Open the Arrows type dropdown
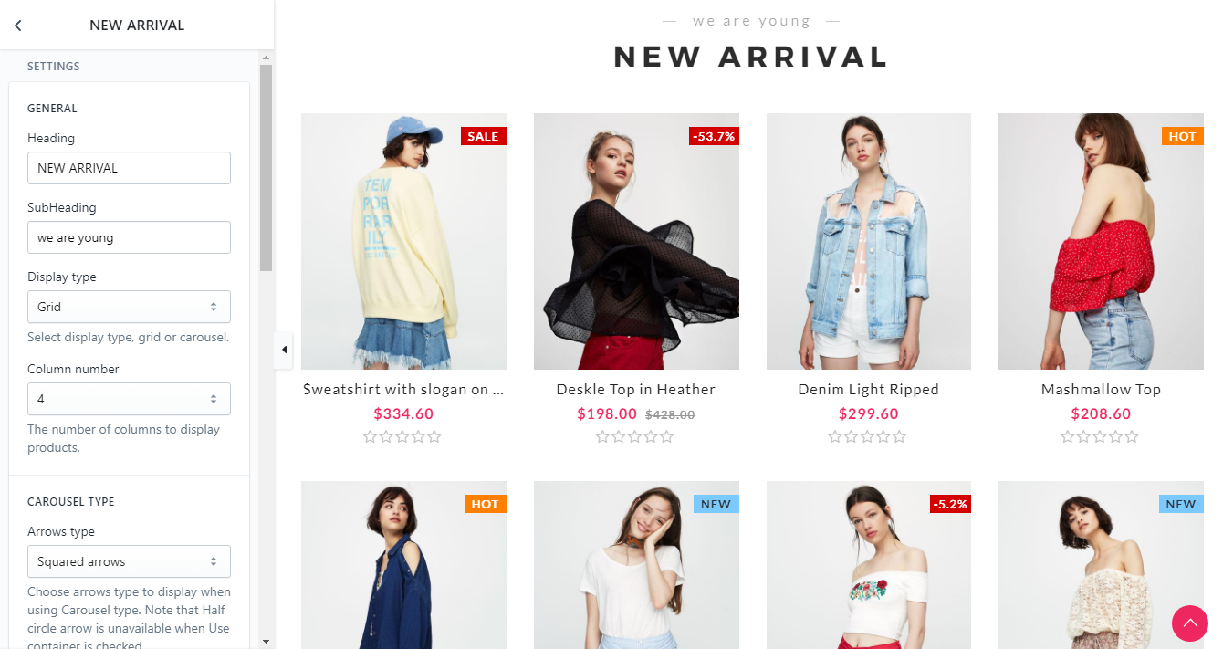 coord(129,561)
